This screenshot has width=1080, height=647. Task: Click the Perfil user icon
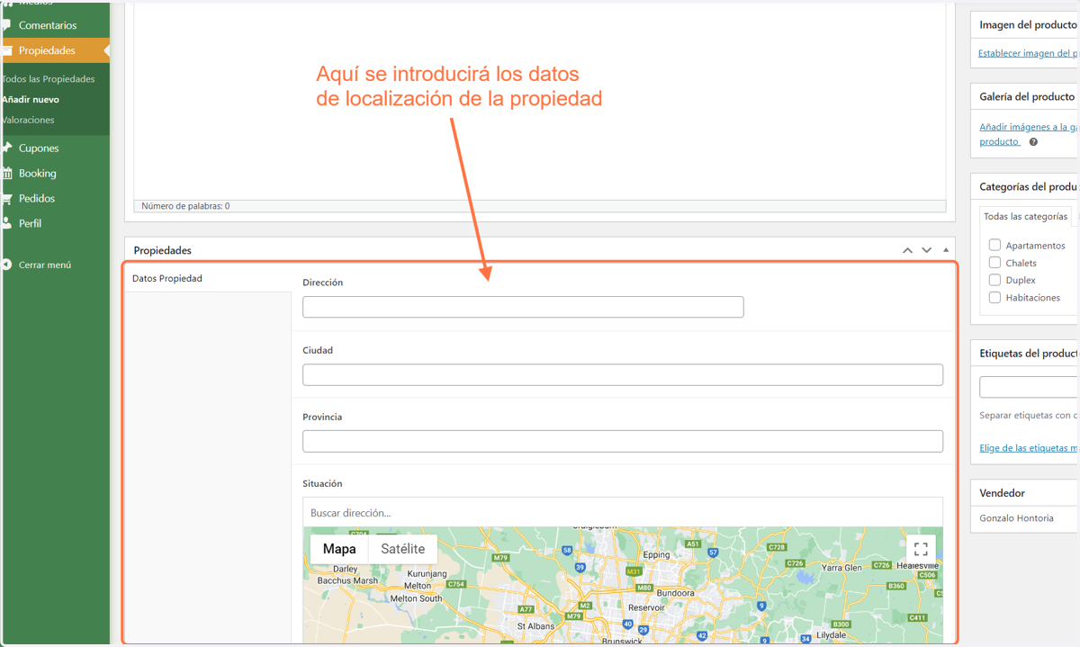click(7, 223)
